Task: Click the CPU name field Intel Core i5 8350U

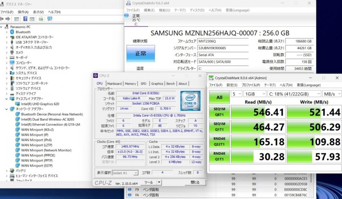Action: [x=146, y=93]
